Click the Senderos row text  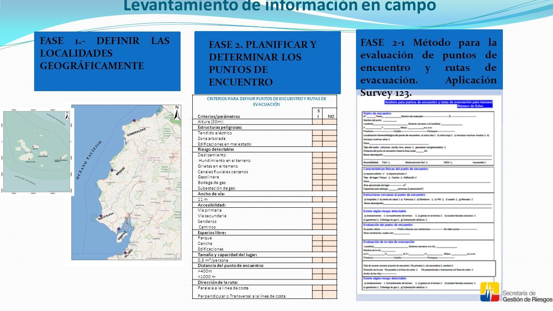pos(207,222)
